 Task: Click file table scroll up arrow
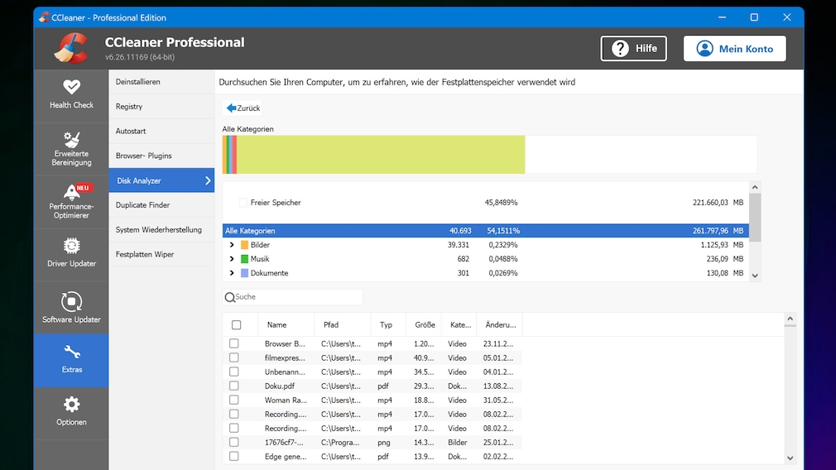coord(790,319)
